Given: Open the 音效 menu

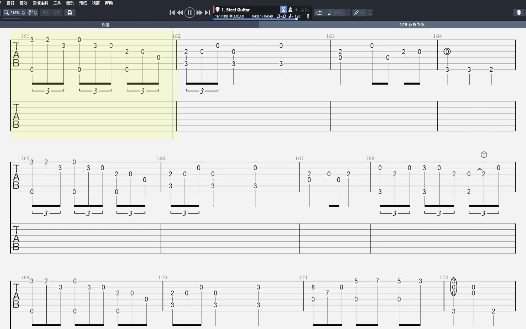Looking at the screenshot, I should (23, 3).
